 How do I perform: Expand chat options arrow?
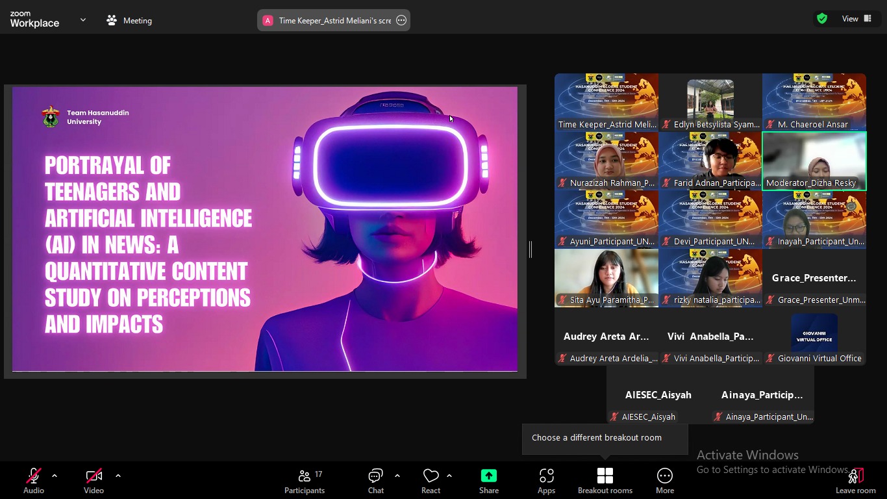pyautogui.click(x=397, y=476)
